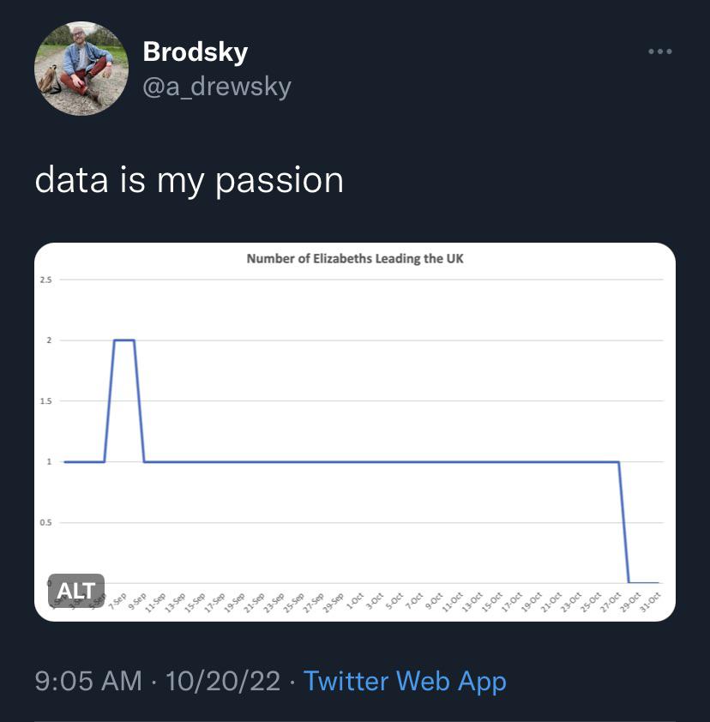Click the flat peak of the line at 2
This screenshot has width=710, height=722.
(124, 340)
